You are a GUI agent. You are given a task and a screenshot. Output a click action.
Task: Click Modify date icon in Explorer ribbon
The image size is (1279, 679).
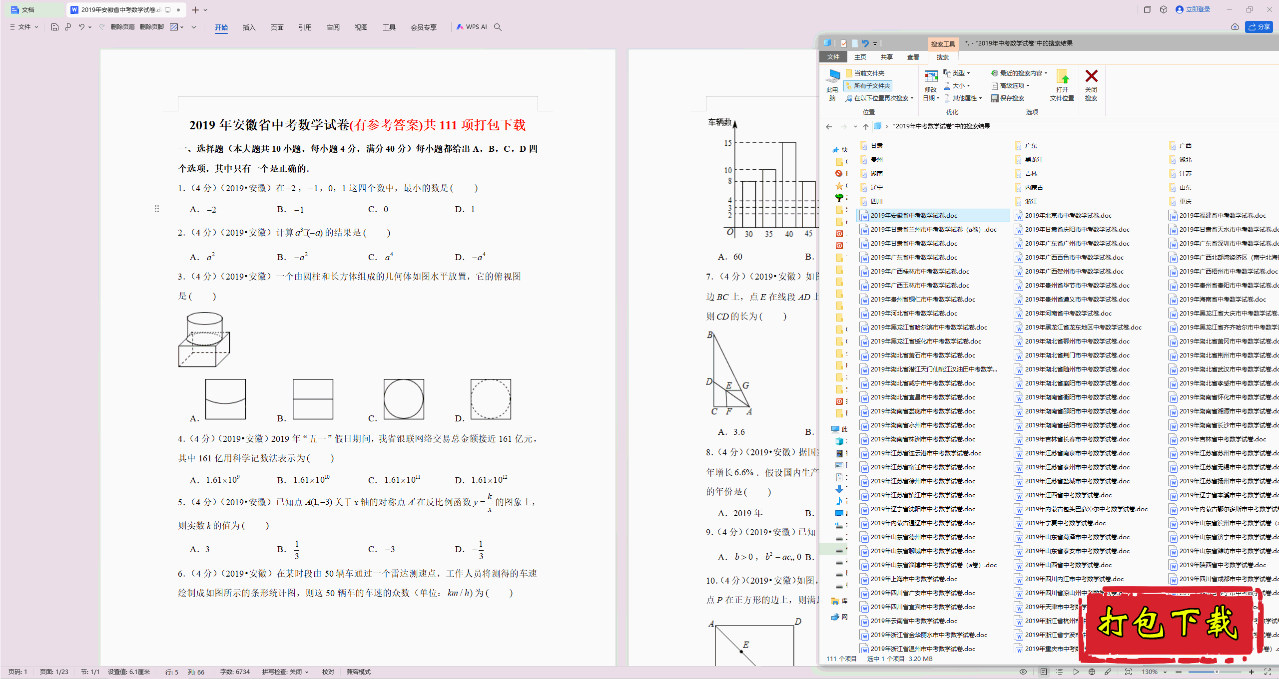tap(931, 85)
